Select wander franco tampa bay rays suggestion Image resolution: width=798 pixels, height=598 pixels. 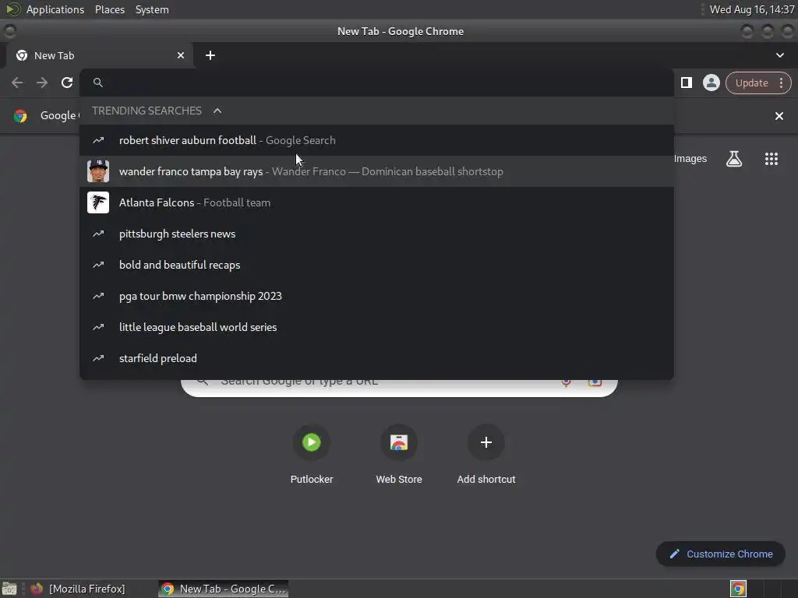point(376,171)
